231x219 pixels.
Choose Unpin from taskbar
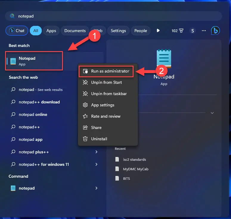(x=108, y=94)
